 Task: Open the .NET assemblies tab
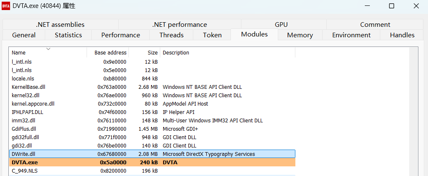click(x=60, y=25)
